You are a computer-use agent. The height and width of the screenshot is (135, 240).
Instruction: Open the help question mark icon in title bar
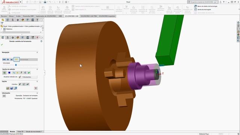pos(224,2)
